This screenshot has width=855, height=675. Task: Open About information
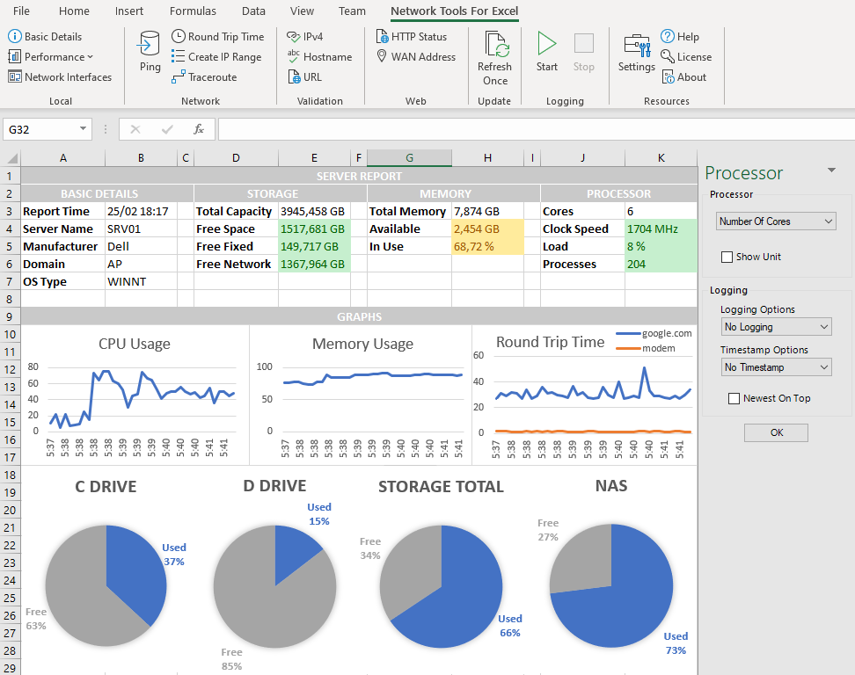point(684,76)
